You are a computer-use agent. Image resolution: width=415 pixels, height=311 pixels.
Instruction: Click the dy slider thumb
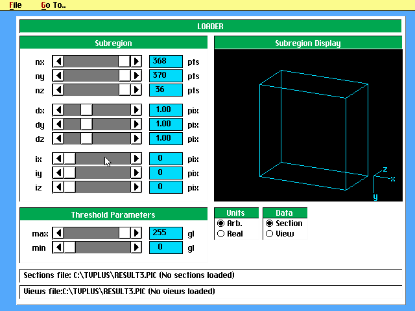[x=86, y=124]
